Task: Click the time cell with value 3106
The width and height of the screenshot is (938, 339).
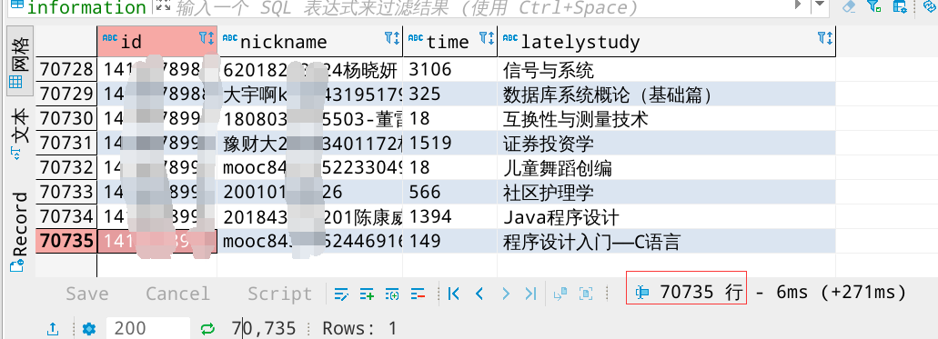Action: click(x=449, y=70)
